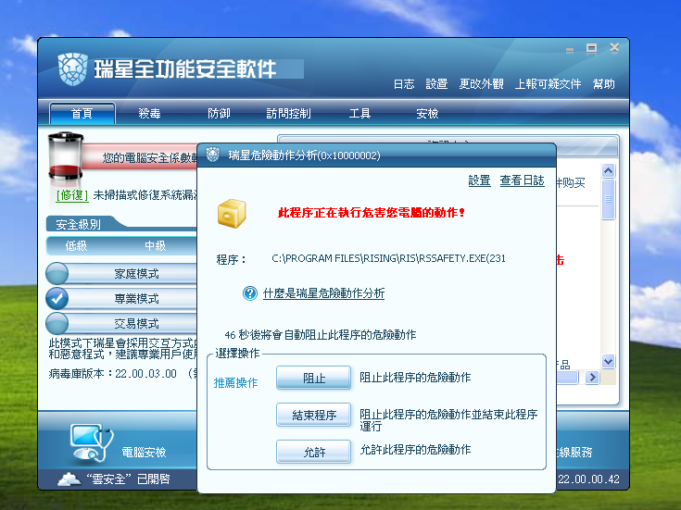The width and height of the screenshot is (681, 510).
Task: Maximize the Rising main window
Action: 591,48
